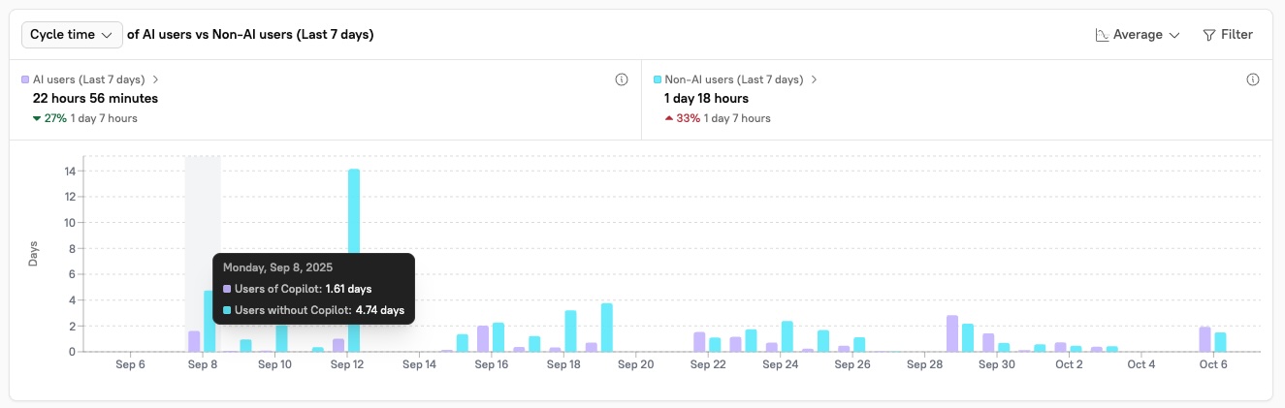Click the cyan bar at Sep 19
The height and width of the screenshot is (408, 1285).
[607, 328]
